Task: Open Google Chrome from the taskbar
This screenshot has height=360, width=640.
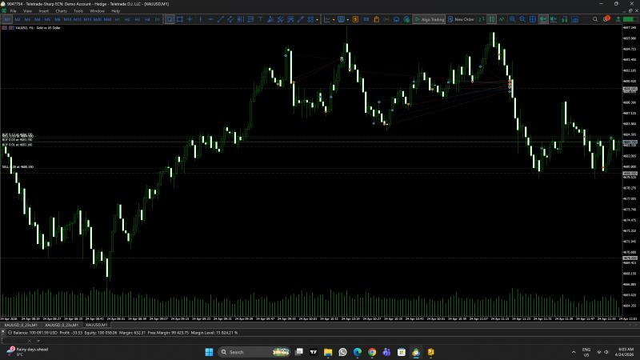Action: (372, 352)
